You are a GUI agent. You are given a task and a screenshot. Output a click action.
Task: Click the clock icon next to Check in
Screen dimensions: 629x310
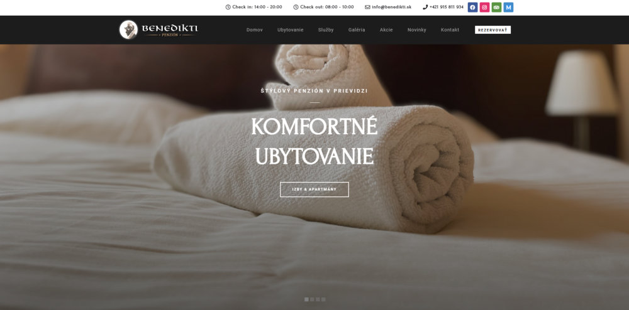tap(228, 7)
